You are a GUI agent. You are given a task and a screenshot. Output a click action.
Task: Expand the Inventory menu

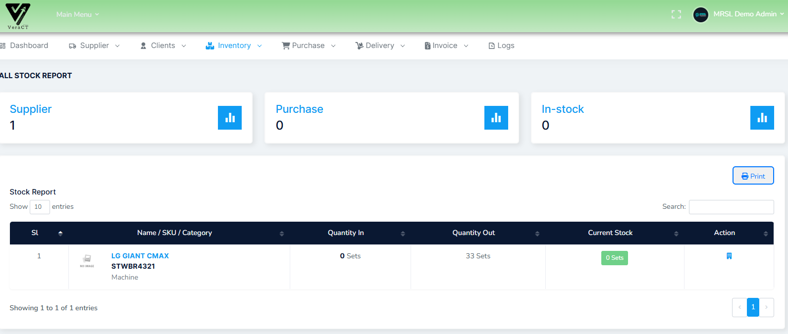(x=234, y=46)
